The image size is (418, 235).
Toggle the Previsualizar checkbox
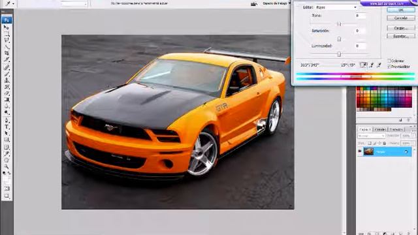coord(389,67)
